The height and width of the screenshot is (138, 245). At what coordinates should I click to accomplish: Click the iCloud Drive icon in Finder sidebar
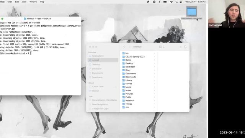tap(90, 87)
